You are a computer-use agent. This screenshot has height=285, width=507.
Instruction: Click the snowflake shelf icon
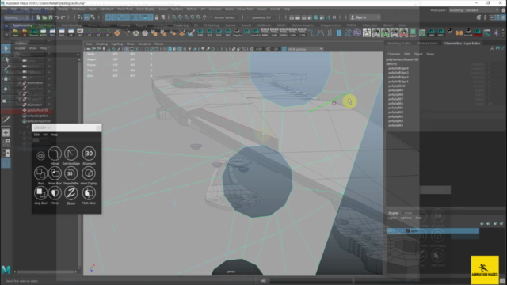tap(496, 32)
